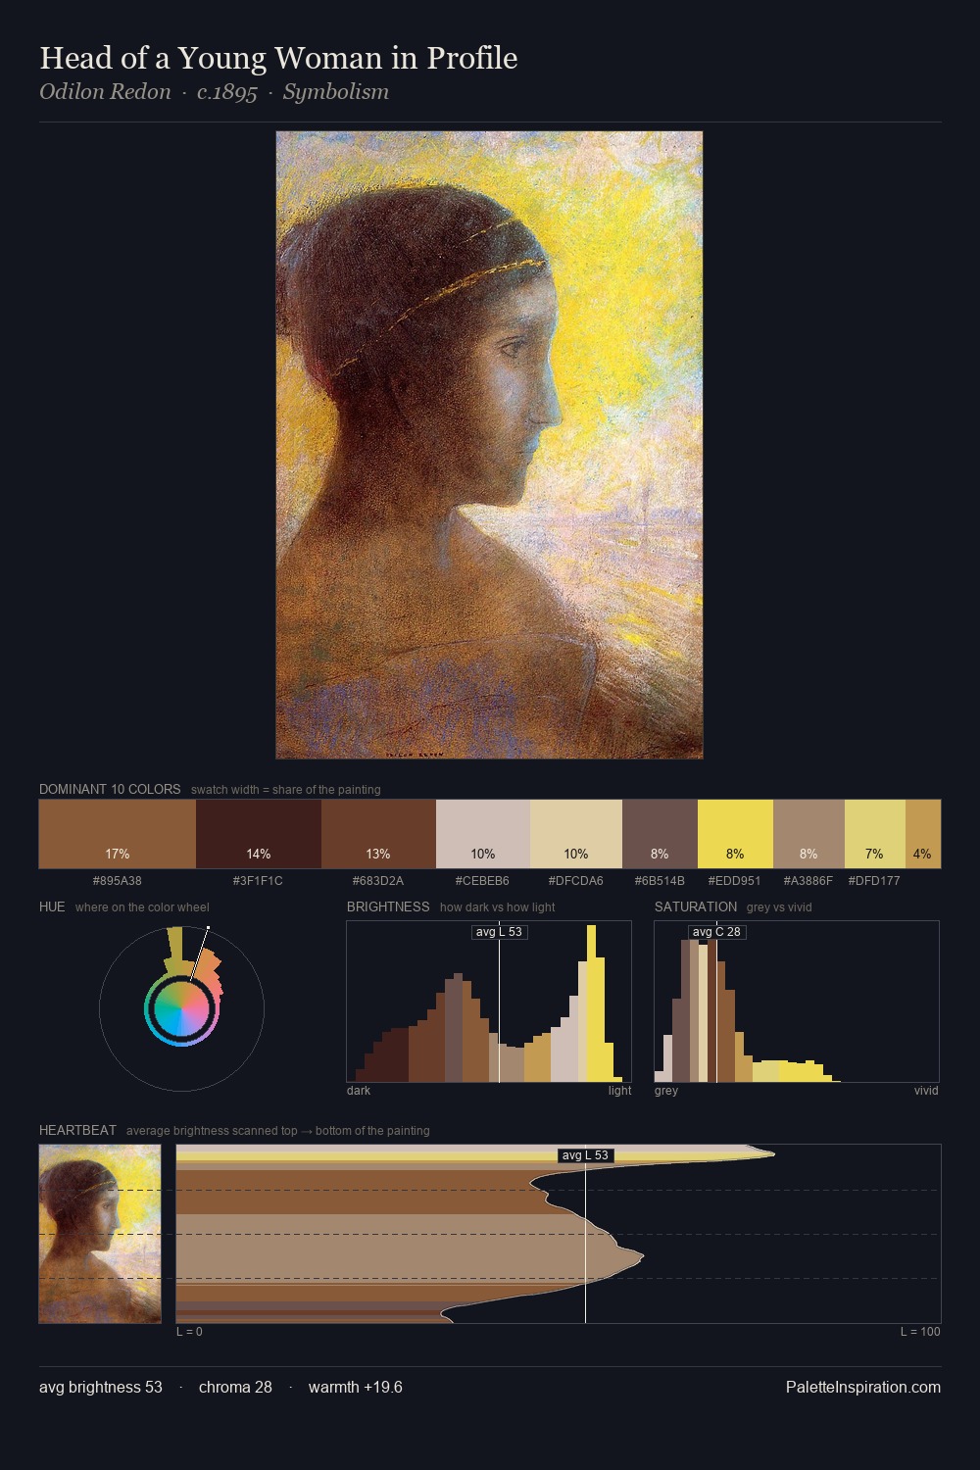The width and height of the screenshot is (980, 1470).
Task: Click the hex code #683D2A
Action: pos(378,880)
